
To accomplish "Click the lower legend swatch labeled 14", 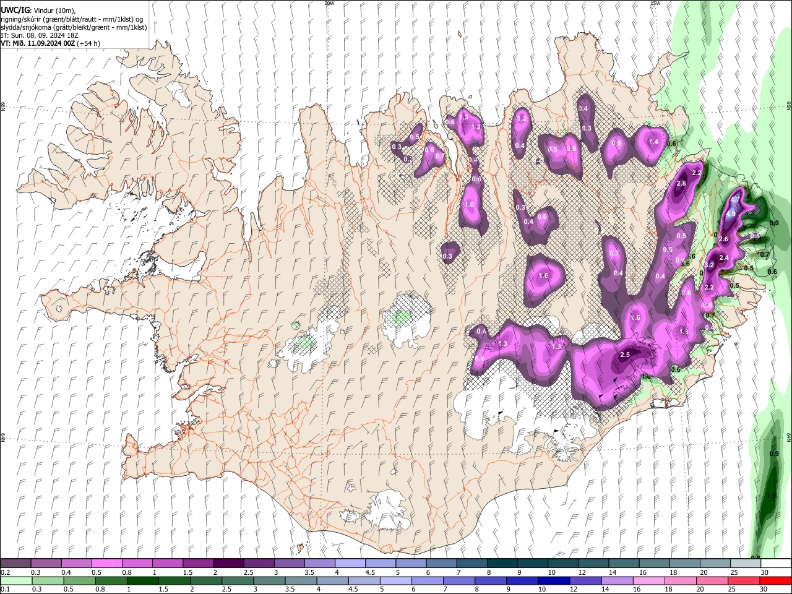I will 616,581.
